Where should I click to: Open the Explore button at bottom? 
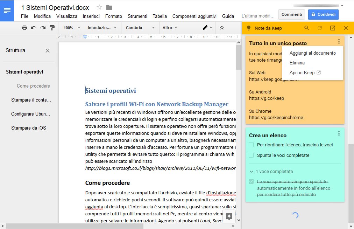pos(229,216)
